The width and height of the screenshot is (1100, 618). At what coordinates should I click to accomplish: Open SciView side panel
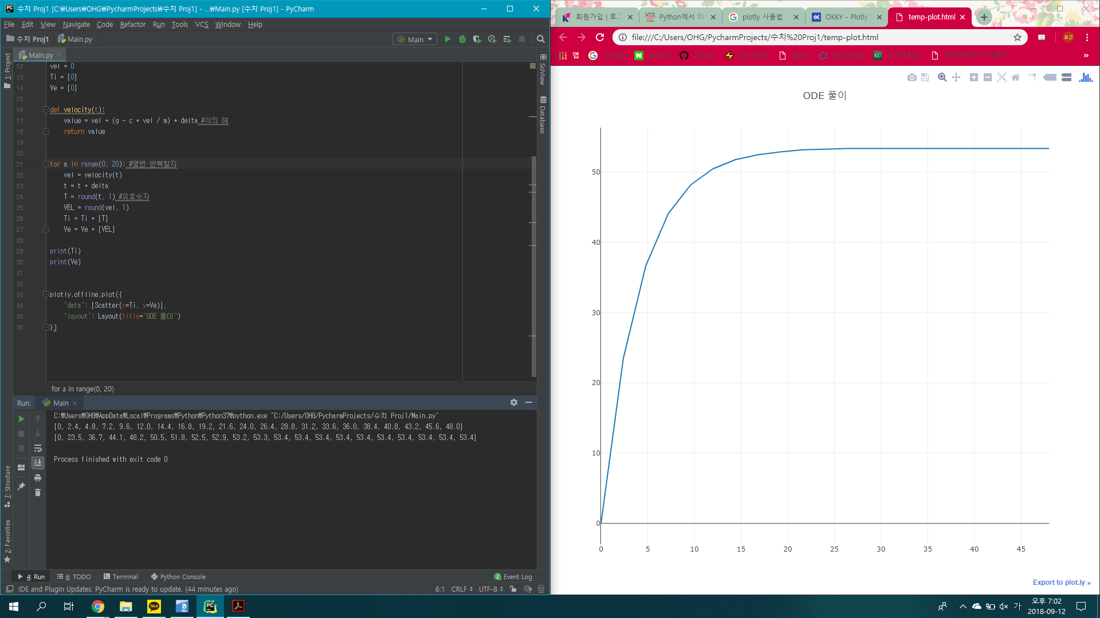543,70
